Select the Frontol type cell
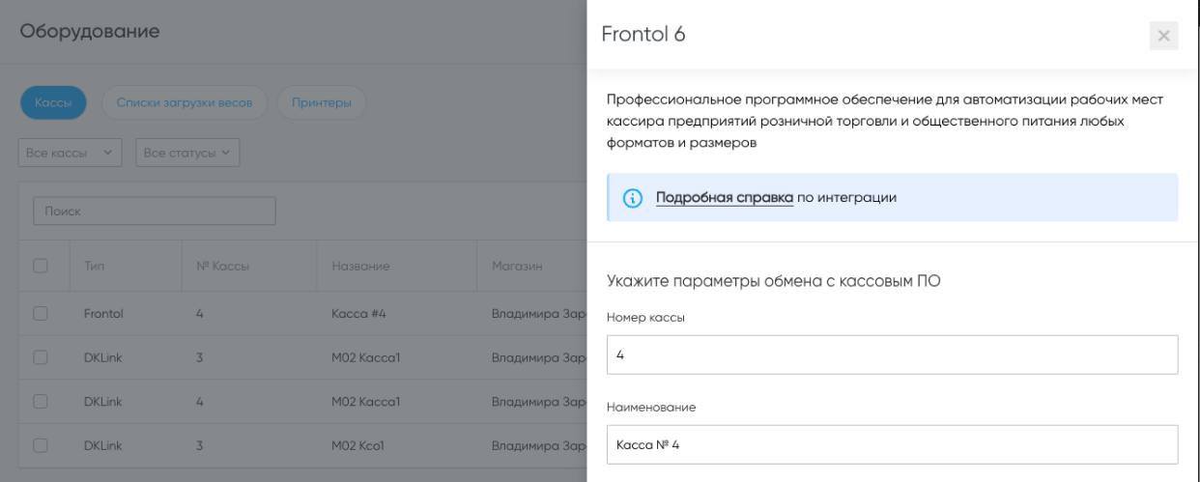This screenshot has height=482, width=1200. click(x=103, y=313)
